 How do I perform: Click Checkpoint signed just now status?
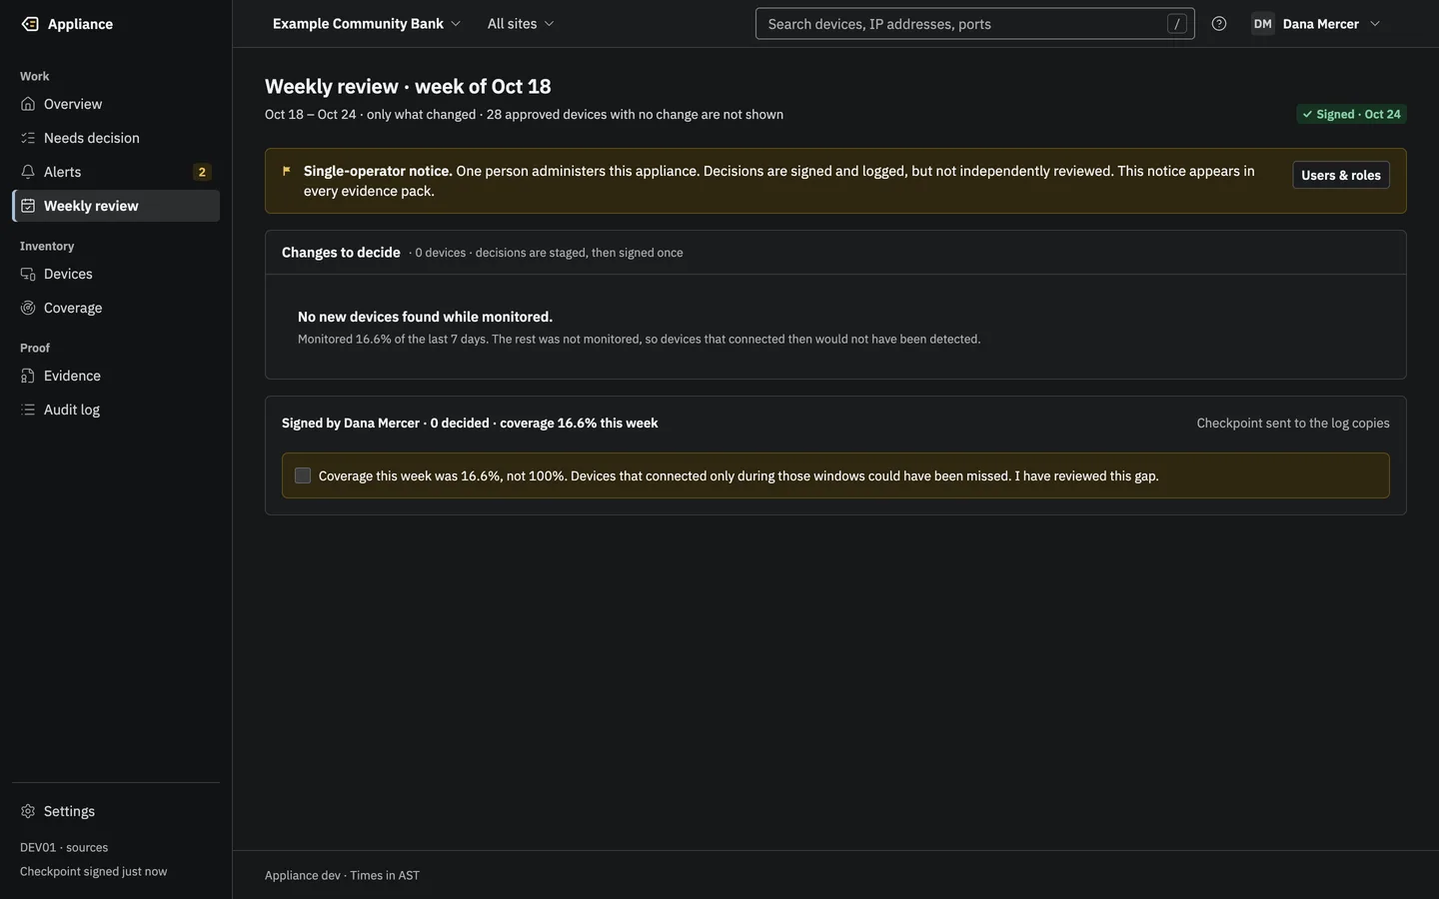point(94,871)
